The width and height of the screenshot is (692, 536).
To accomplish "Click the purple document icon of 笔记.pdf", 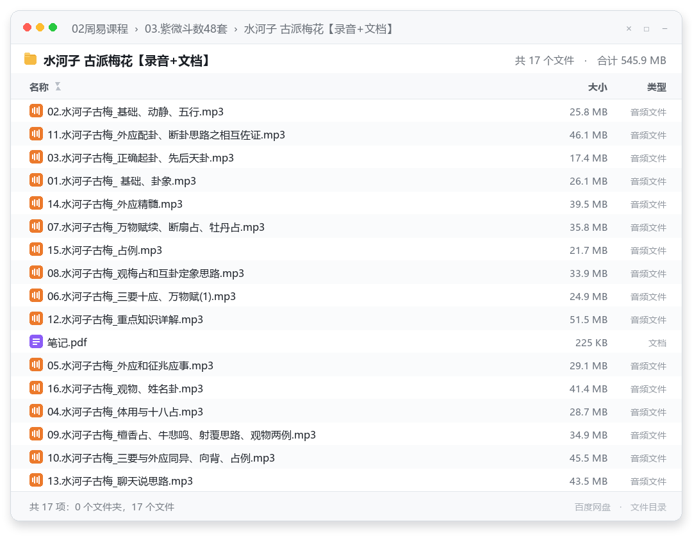I will coord(36,342).
